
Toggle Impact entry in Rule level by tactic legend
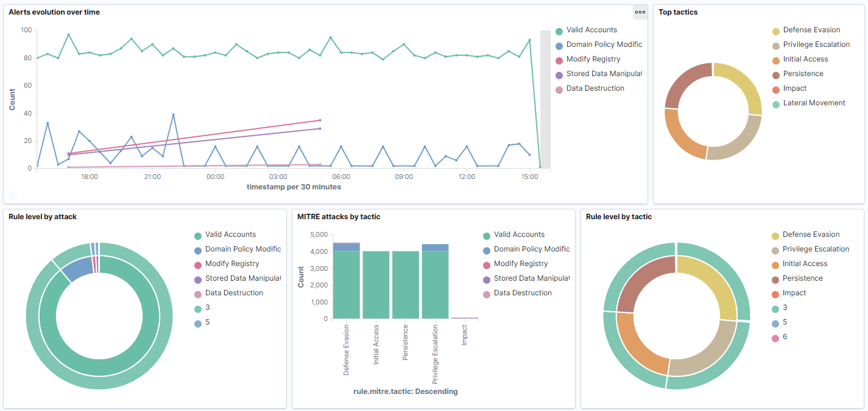(x=794, y=293)
